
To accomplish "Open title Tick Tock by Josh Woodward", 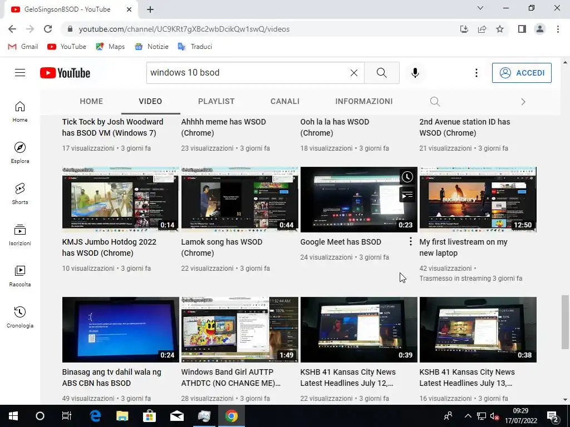I will [112, 127].
